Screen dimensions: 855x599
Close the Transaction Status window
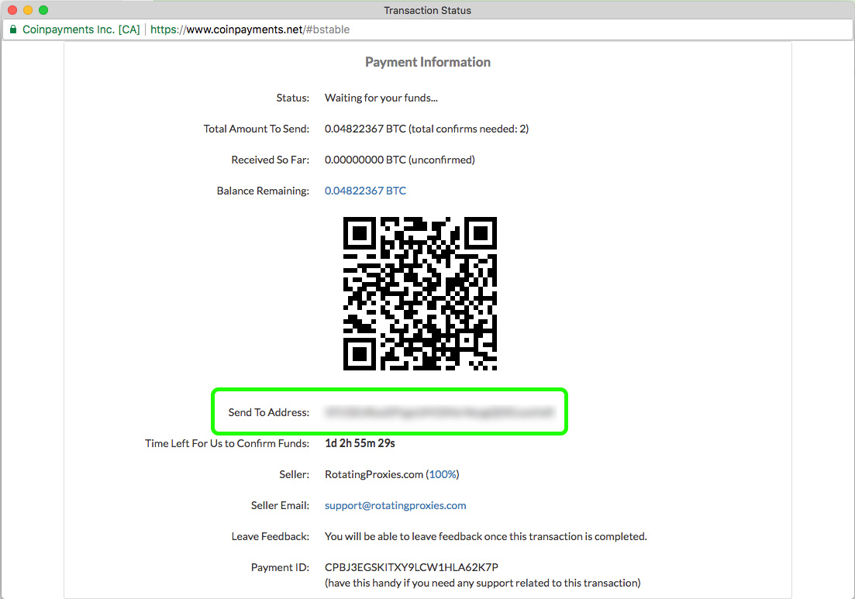(12, 10)
